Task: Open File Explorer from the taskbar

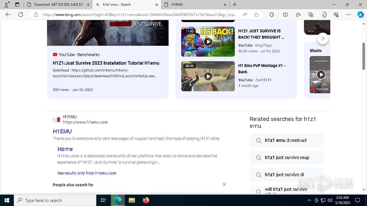Action: [x=132, y=200]
